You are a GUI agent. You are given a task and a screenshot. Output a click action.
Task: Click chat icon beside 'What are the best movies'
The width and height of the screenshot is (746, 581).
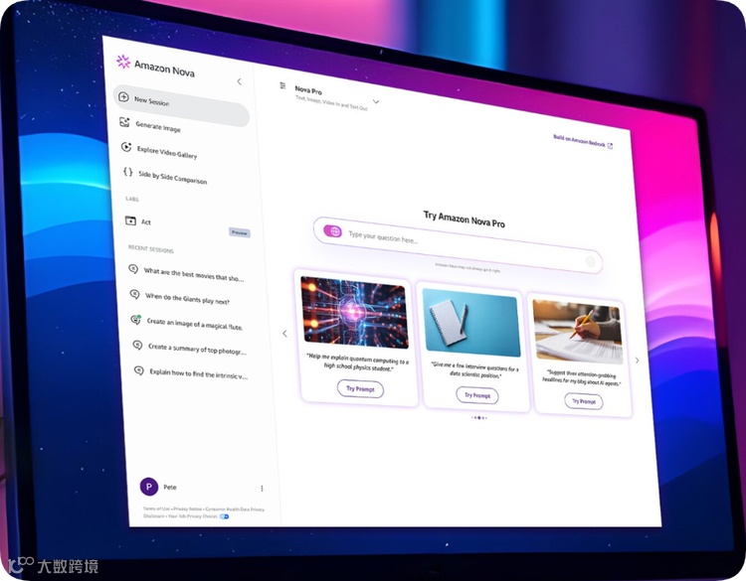(133, 269)
